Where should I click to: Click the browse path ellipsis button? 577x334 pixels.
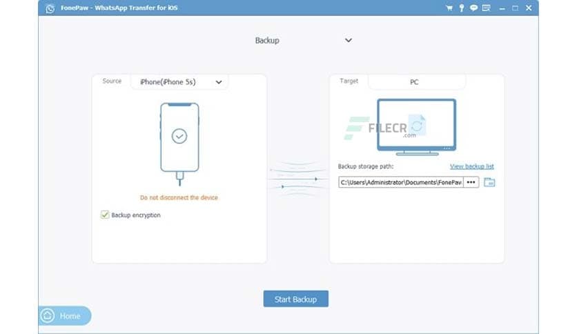tap(471, 182)
